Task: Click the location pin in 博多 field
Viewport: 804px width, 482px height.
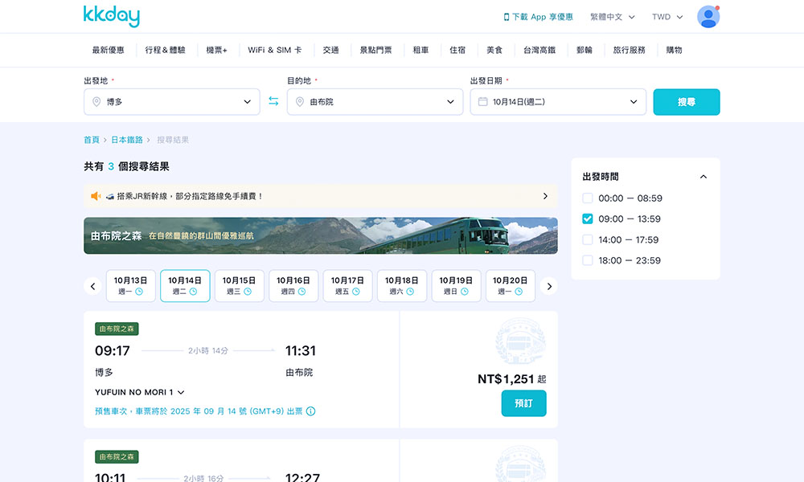Action: coord(96,102)
